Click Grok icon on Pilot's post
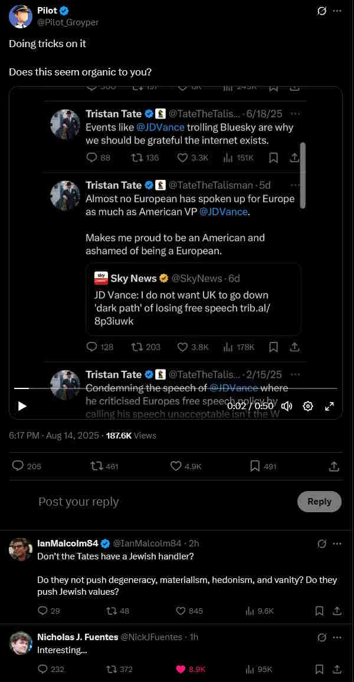Viewport: 354px width, 682px height. click(x=322, y=11)
